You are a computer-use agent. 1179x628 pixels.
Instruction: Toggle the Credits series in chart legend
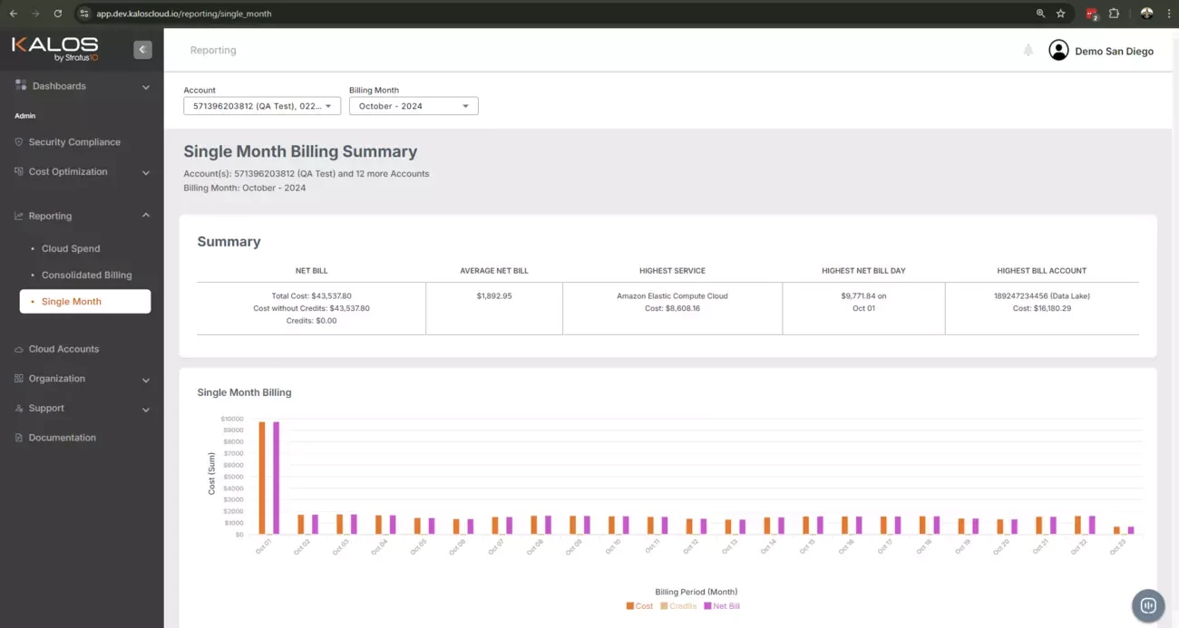[677, 606]
